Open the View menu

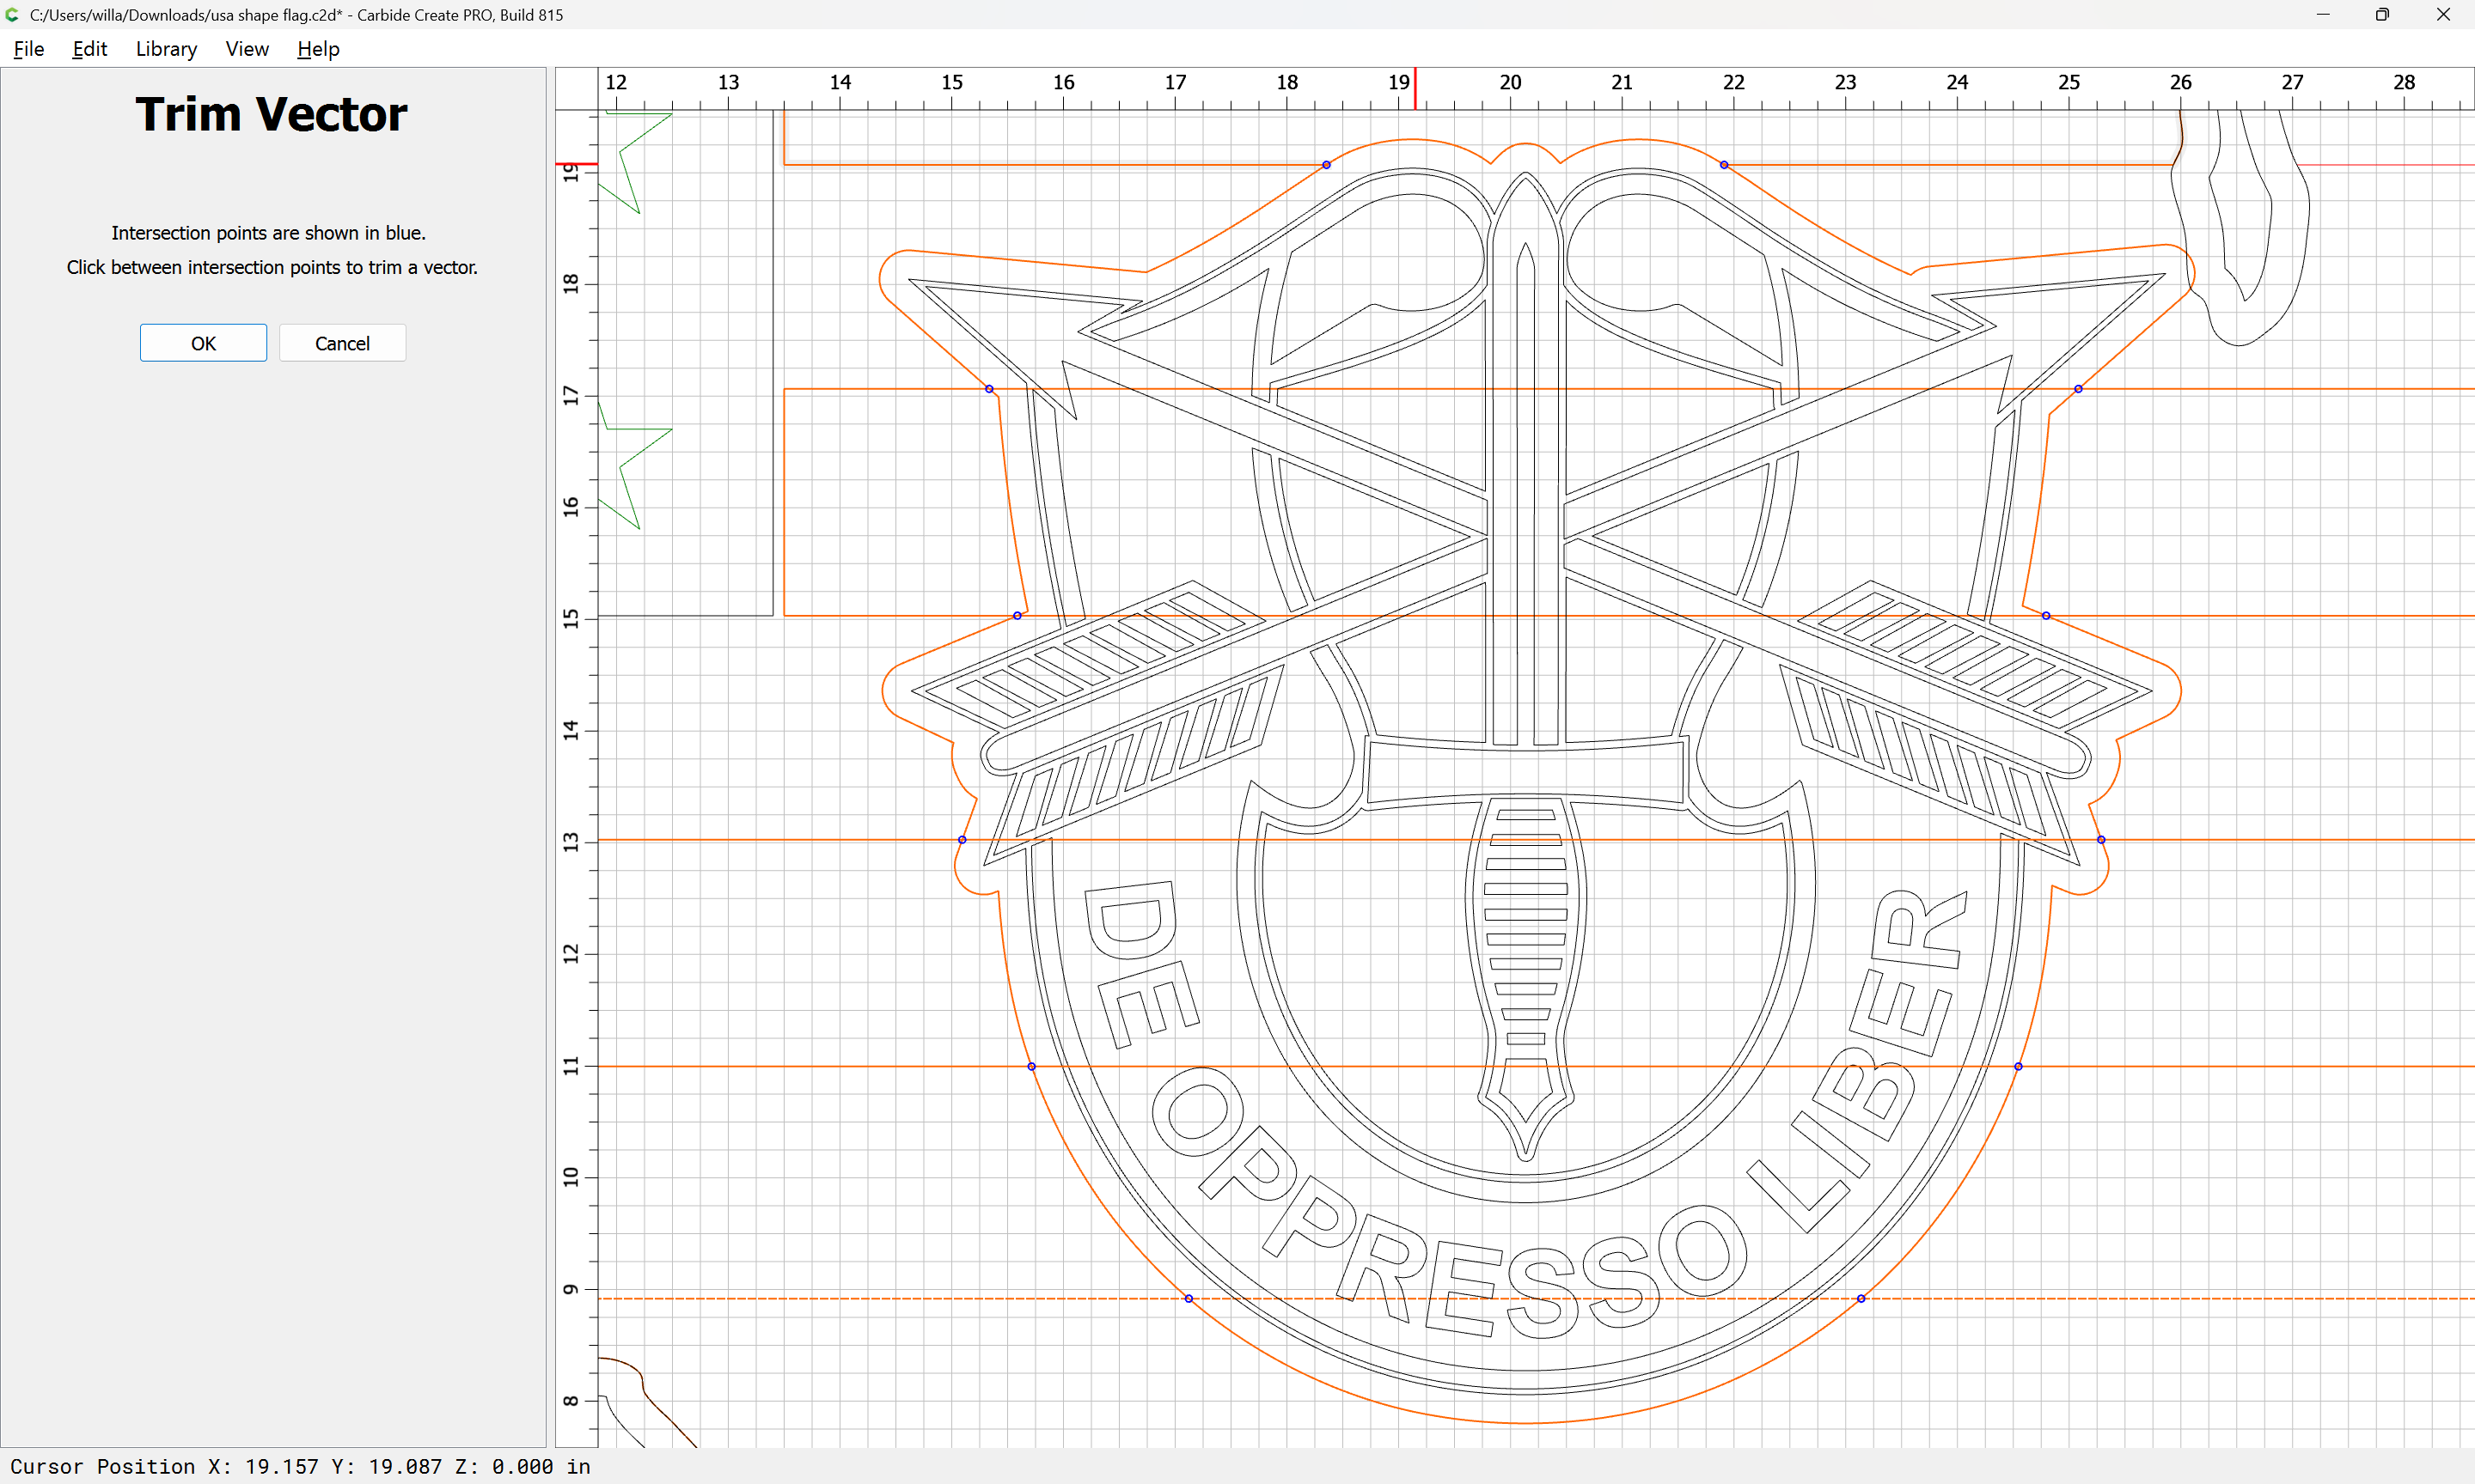(x=247, y=49)
